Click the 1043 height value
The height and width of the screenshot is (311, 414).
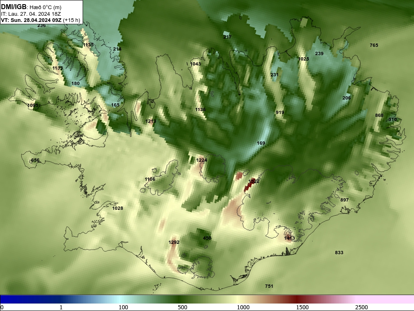click(x=195, y=64)
